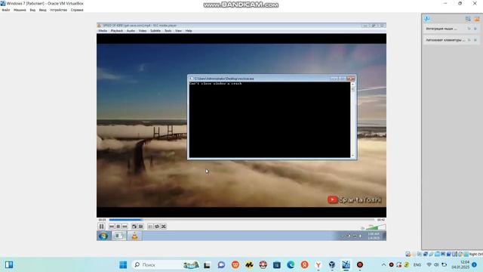Open VirtualBox Ввод menu

coord(42,10)
